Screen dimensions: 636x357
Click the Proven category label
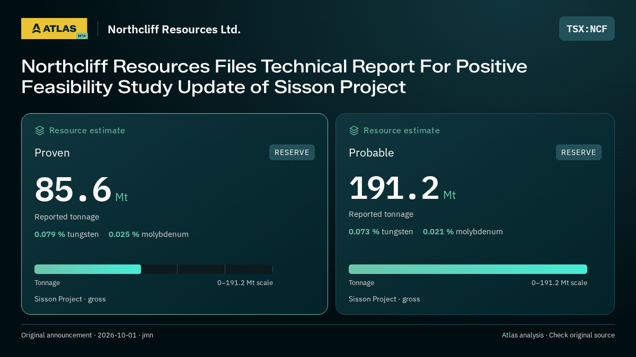coord(52,153)
